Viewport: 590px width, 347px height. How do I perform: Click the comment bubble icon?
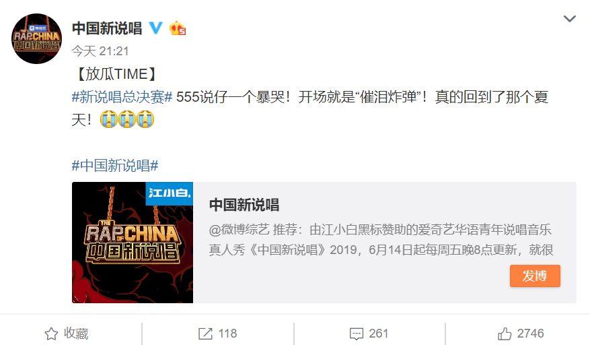[x=357, y=334]
